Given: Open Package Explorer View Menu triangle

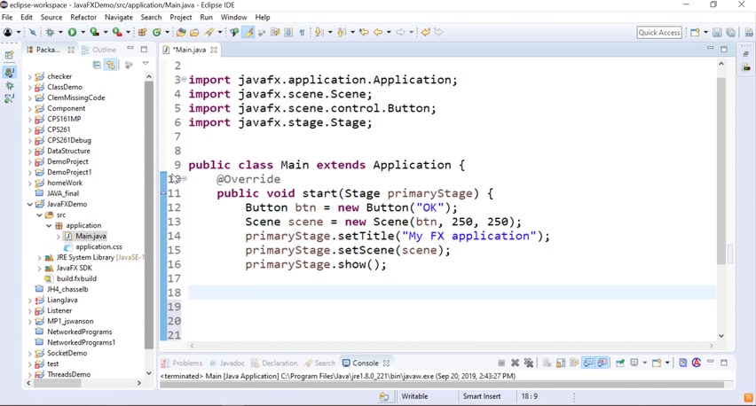Looking at the screenshot, I should point(146,64).
